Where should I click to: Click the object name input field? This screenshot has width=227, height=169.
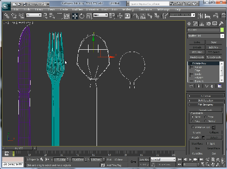coord(203,30)
